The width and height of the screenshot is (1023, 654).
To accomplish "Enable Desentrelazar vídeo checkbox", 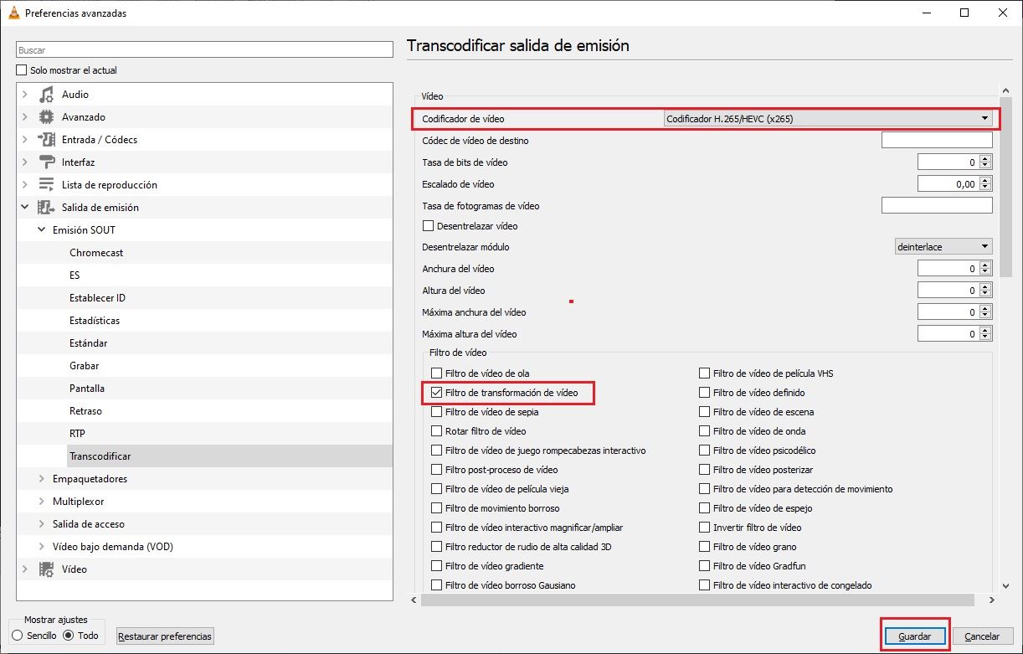I will coord(429,226).
